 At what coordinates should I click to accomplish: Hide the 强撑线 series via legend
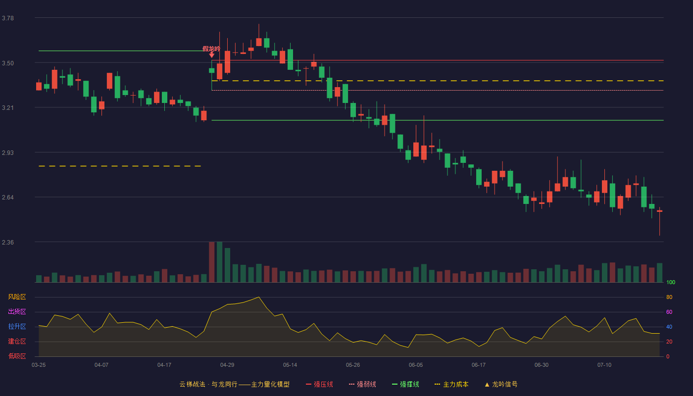[405, 384]
